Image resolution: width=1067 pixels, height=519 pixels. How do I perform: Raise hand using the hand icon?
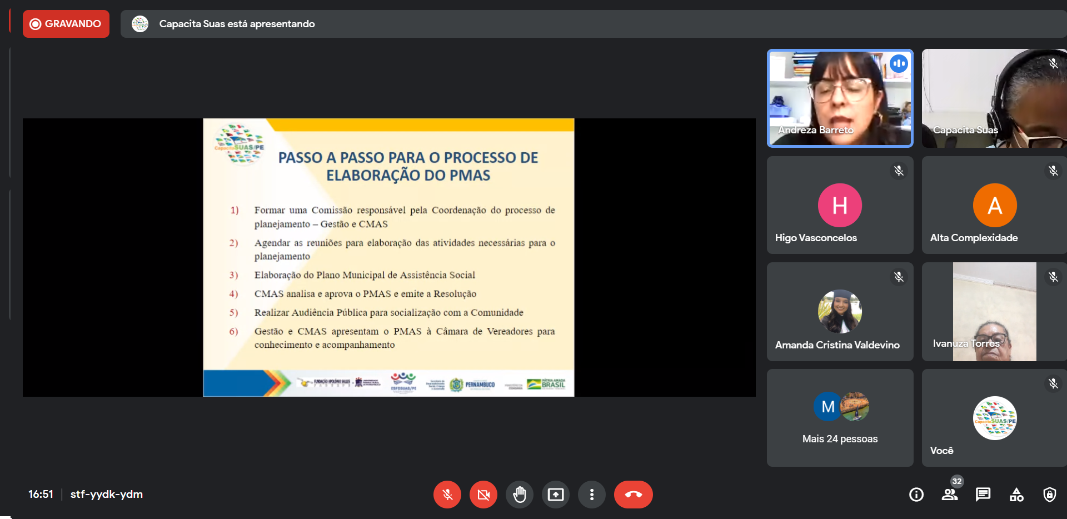pyautogui.click(x=520, y=495)
